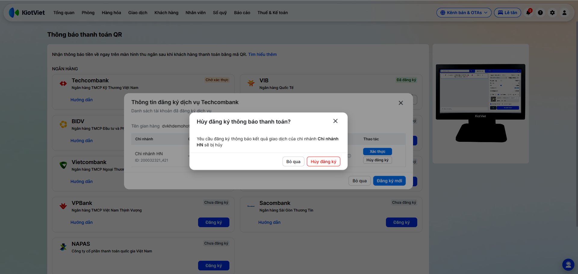The image size is (578, 274).
Task: Expand the Kênh bán & OTAs dropdown
Action: 464,13
